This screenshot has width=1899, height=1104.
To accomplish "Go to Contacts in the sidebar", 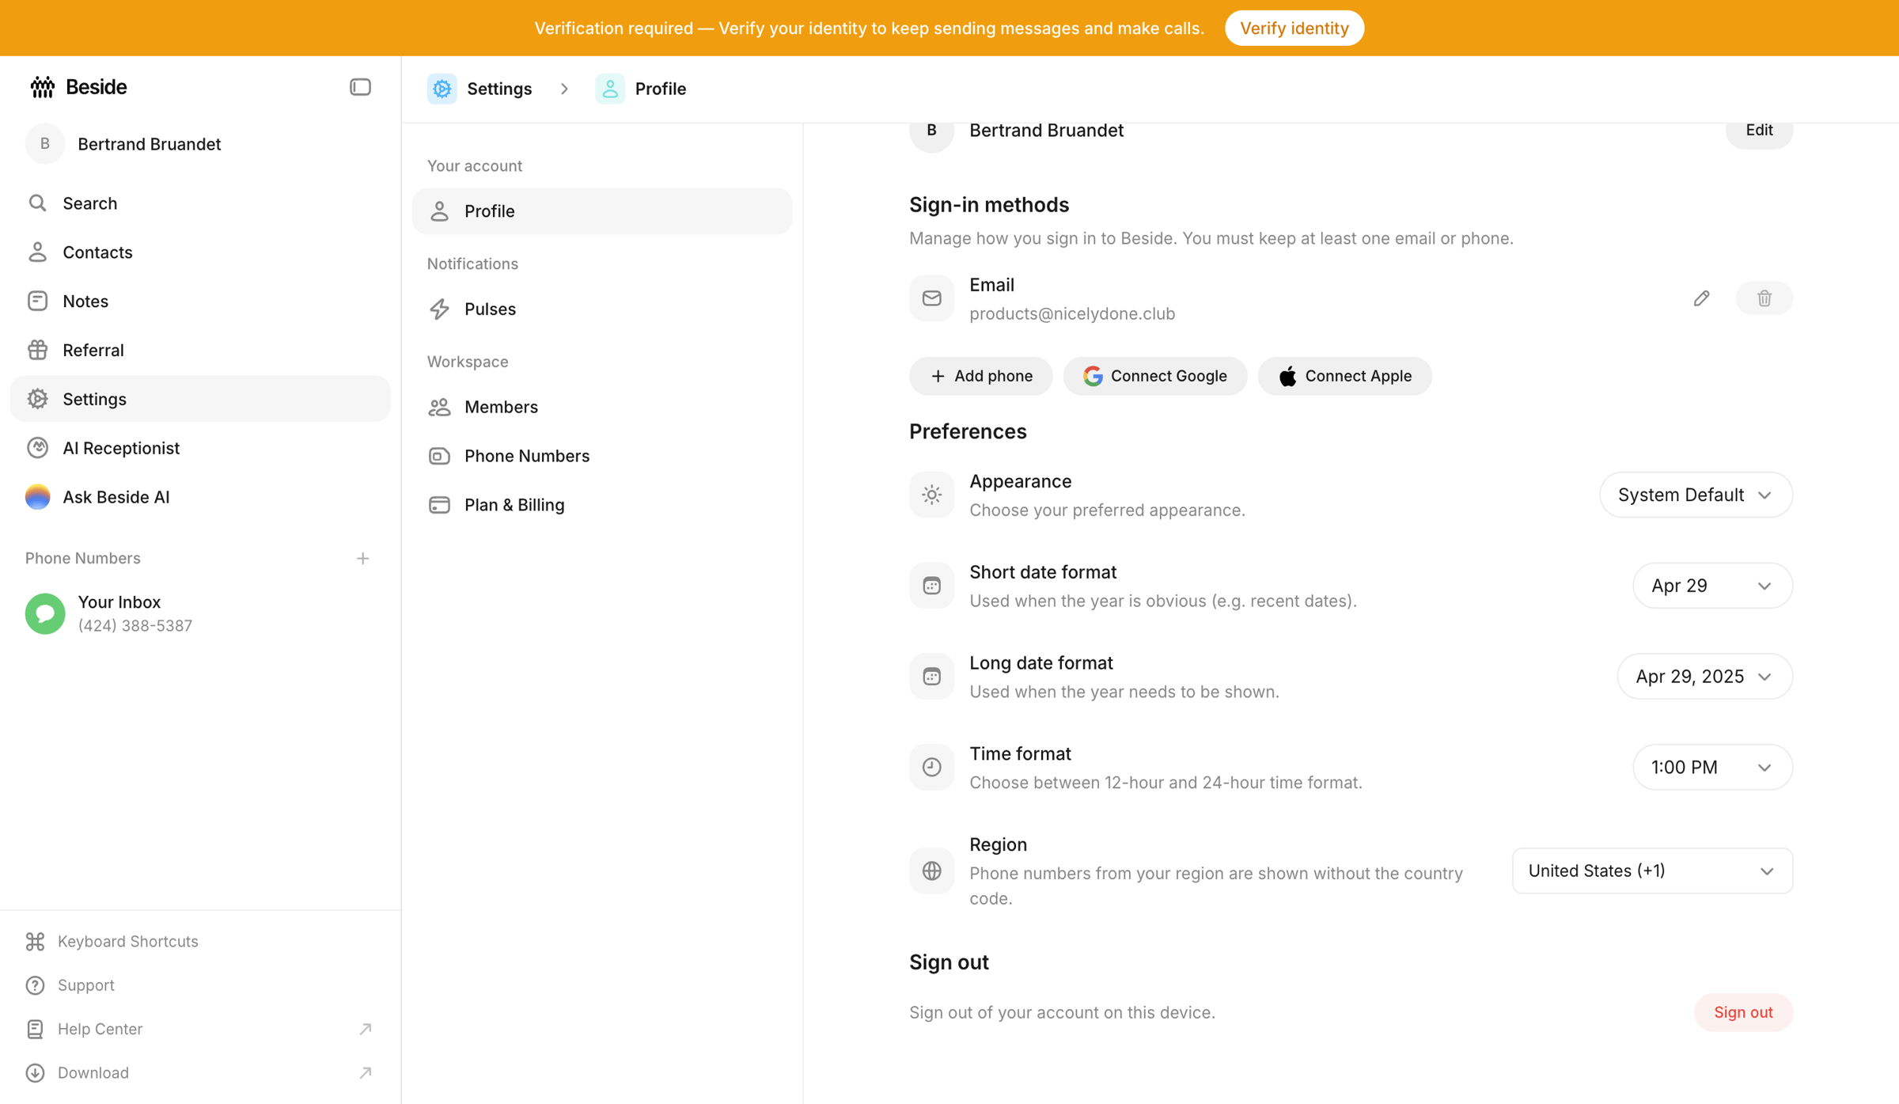I will [x=200, y=252].
